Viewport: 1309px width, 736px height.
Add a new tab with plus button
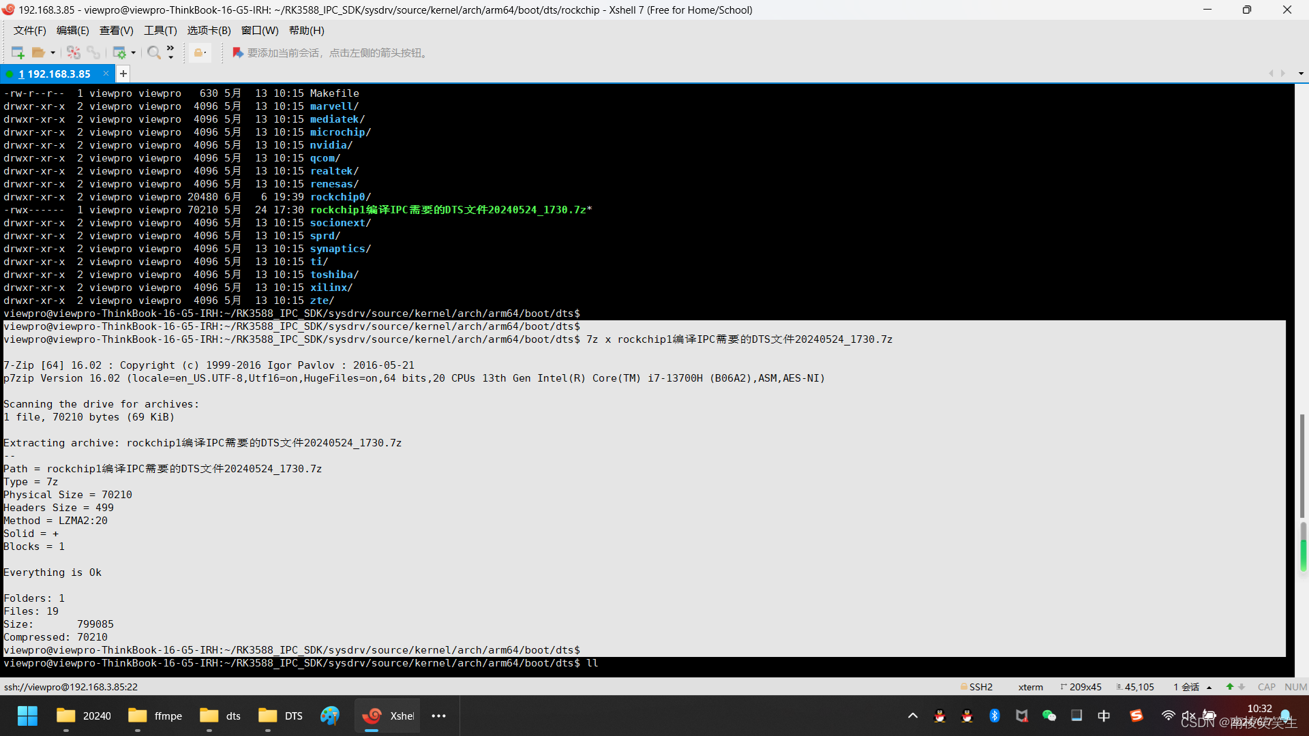click(123, 74)
